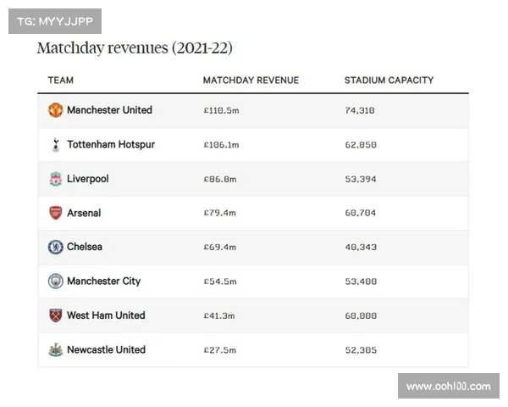Select the Chelsea lion crest icon
Screen dimensions: 508x407
coord(56,247)
